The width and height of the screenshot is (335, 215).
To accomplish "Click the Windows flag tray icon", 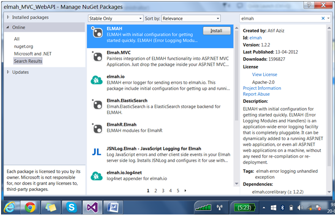I will tap(273, 208).
